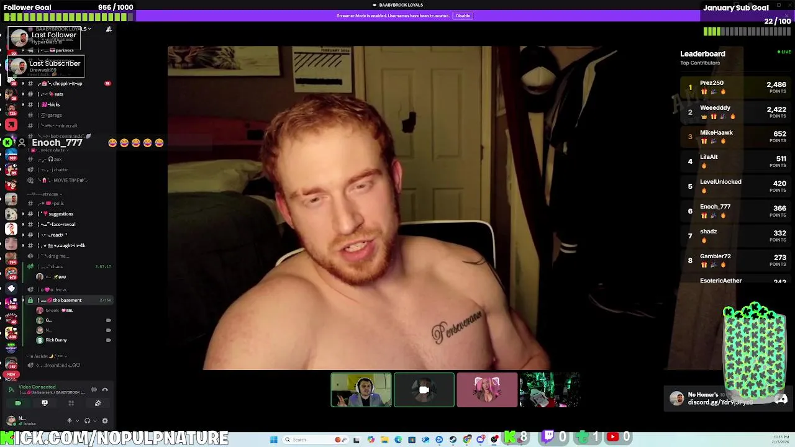Click the Video Connected status text
The image size is (795, 447).
click(37, 387)
